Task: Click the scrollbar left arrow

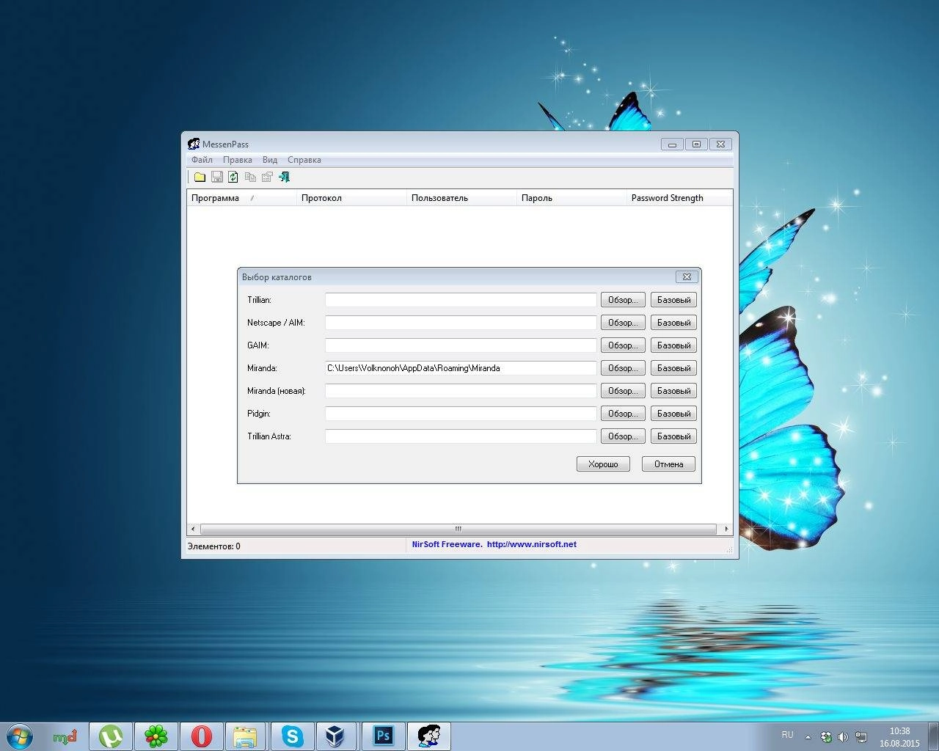Action: 193,529
